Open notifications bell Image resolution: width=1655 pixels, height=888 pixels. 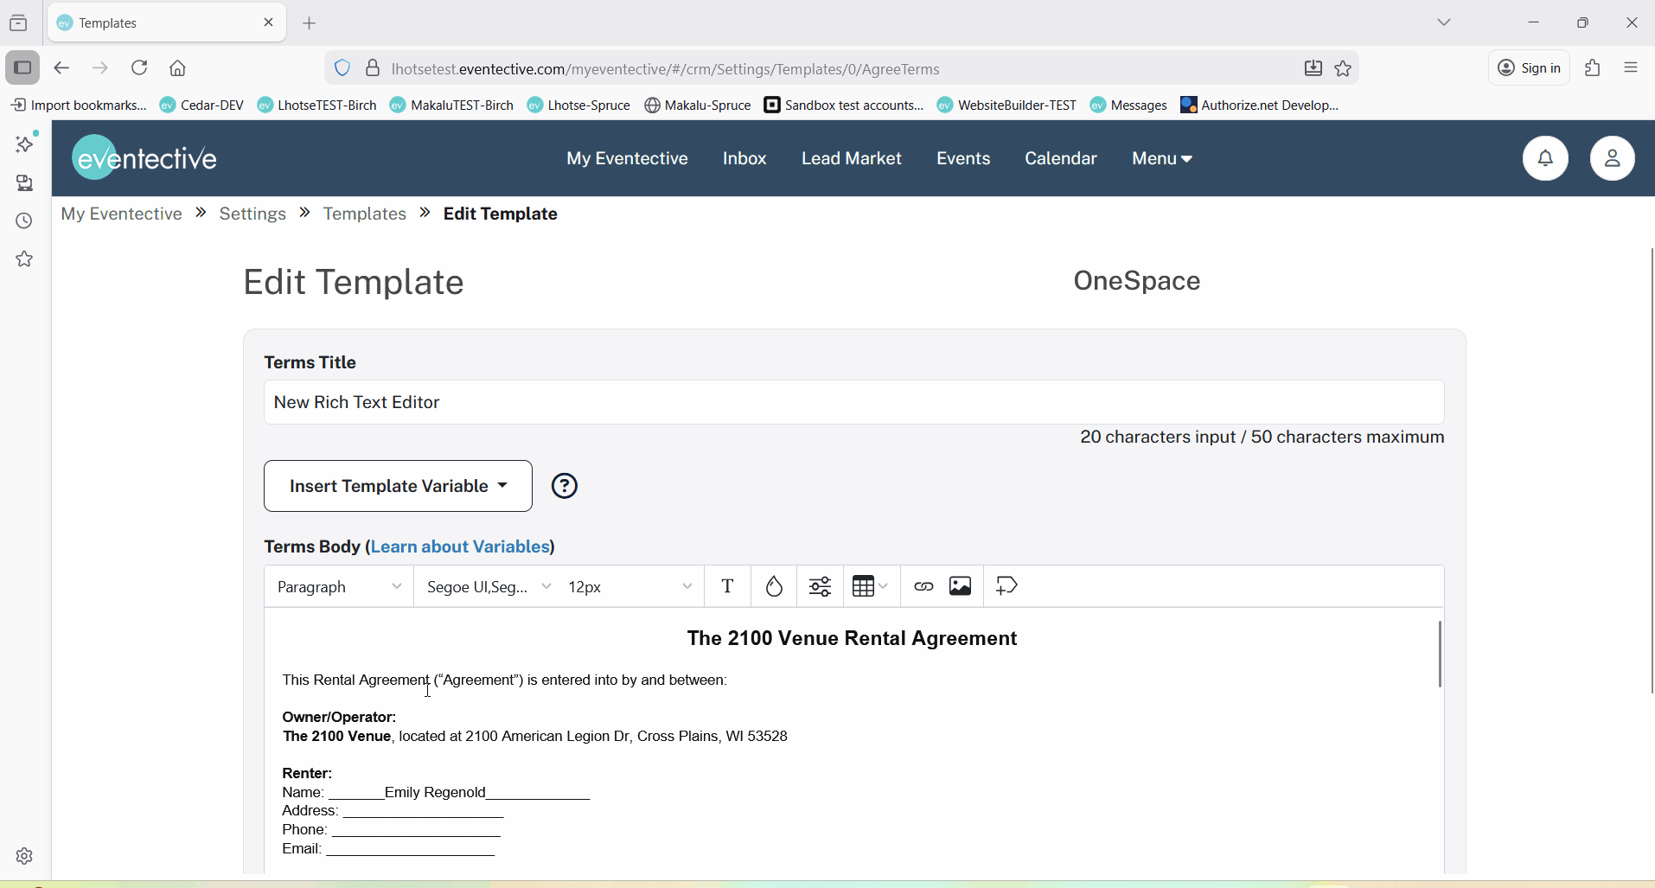coord(1546,158)
